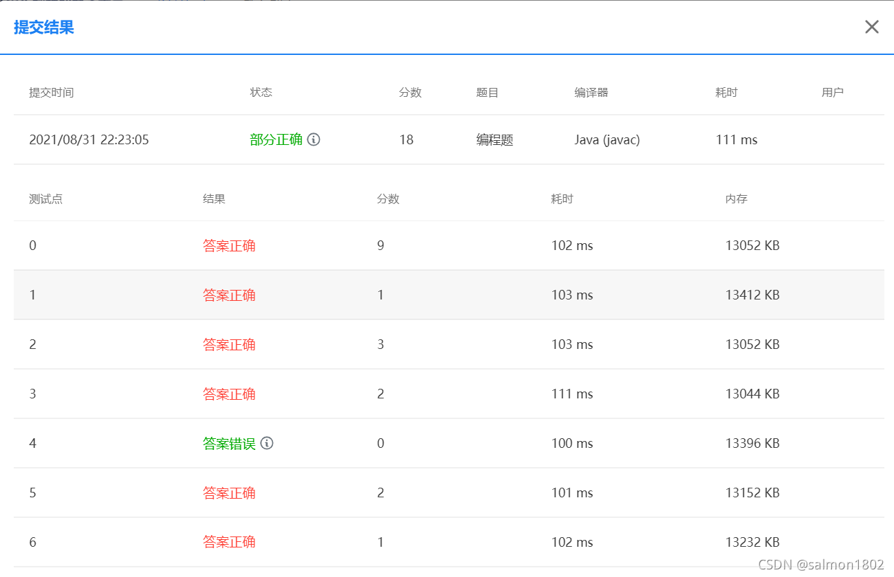Click the Java (javac) compiler cell
This screenshot has height=577, width=894.
[607, 139]
